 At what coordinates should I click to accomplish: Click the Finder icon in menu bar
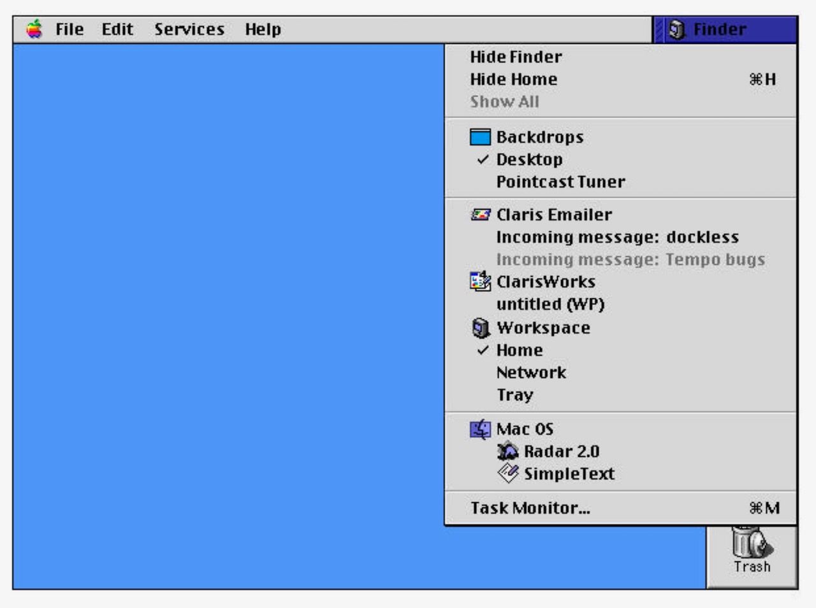[x=676, y=29]
